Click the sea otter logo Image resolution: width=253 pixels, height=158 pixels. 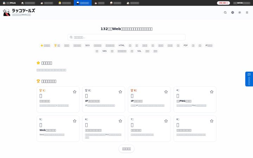pyautogui.click(x=7, y=12)
